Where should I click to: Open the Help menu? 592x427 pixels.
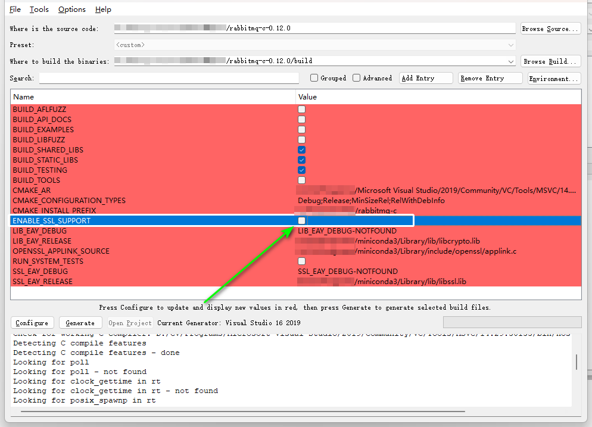(103, 10)
